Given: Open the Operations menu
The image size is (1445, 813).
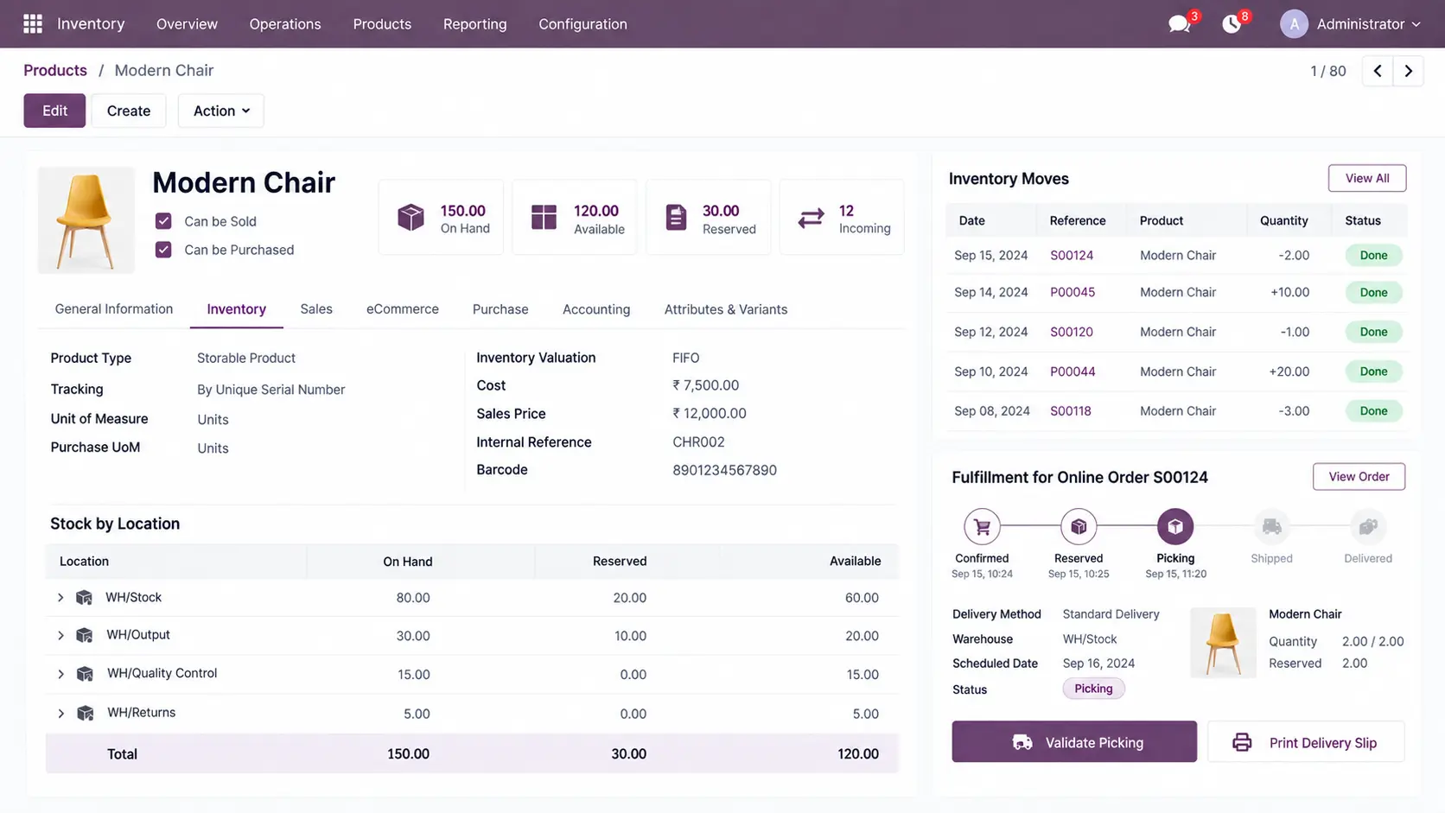Looking at the screenshot, I should pyautogui.click(x=285, y=24).
